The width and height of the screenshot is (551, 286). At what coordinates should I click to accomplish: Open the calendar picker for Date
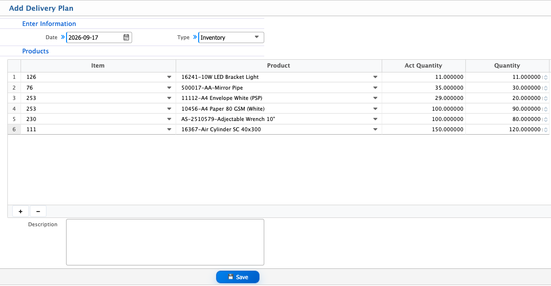point(126,37)
